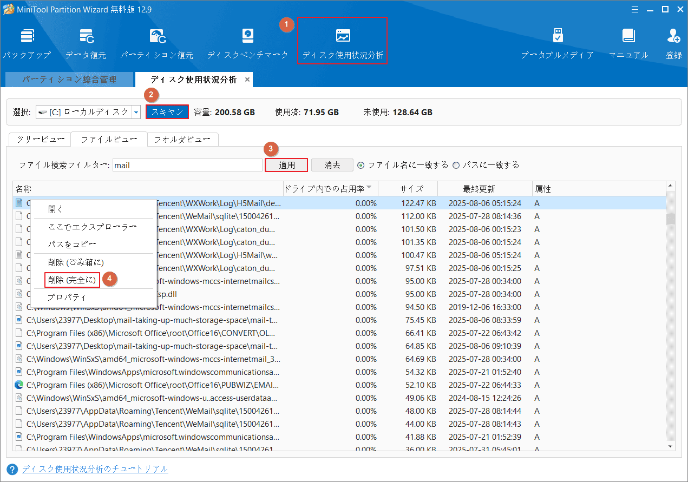This screenshot has width=688, height=482.
Task: Switch to パーティション総合管理 tab
Action: coord(69,80)
